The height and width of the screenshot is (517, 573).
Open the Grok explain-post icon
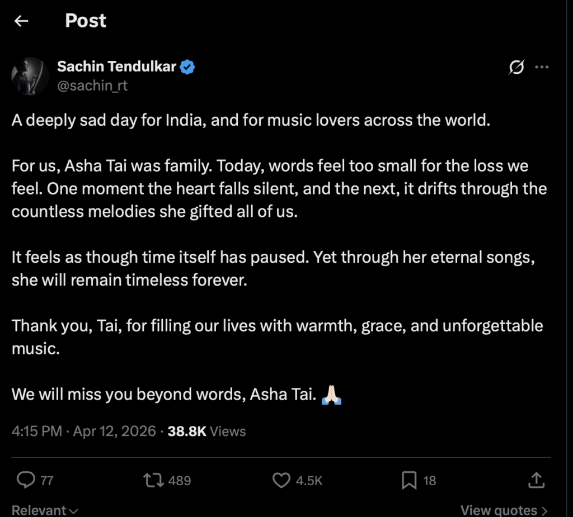point(516,68)
